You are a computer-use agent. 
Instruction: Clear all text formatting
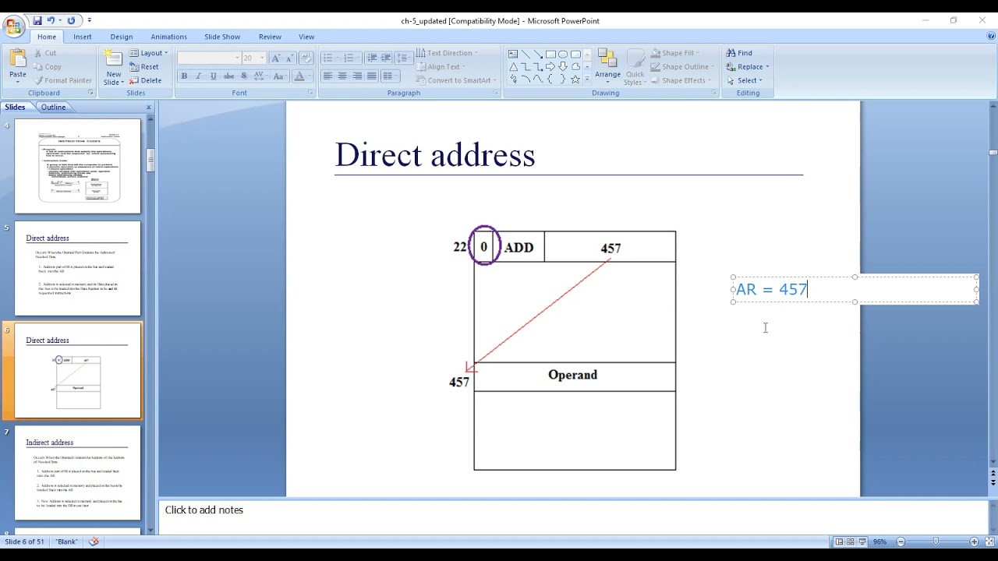tap(306, 58)
